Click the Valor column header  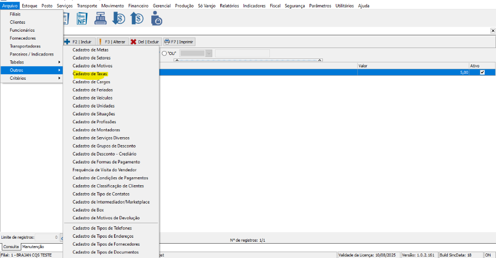click(412, 66)
